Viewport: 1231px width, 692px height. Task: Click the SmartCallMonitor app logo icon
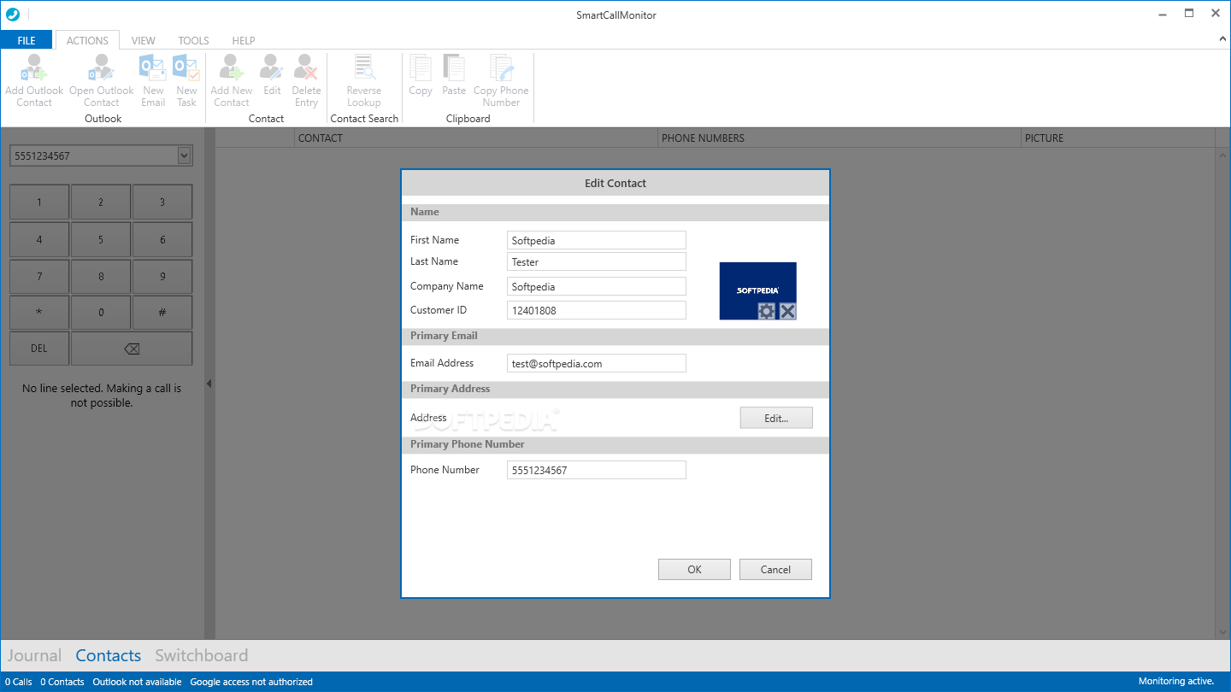[x=13, y=14]
